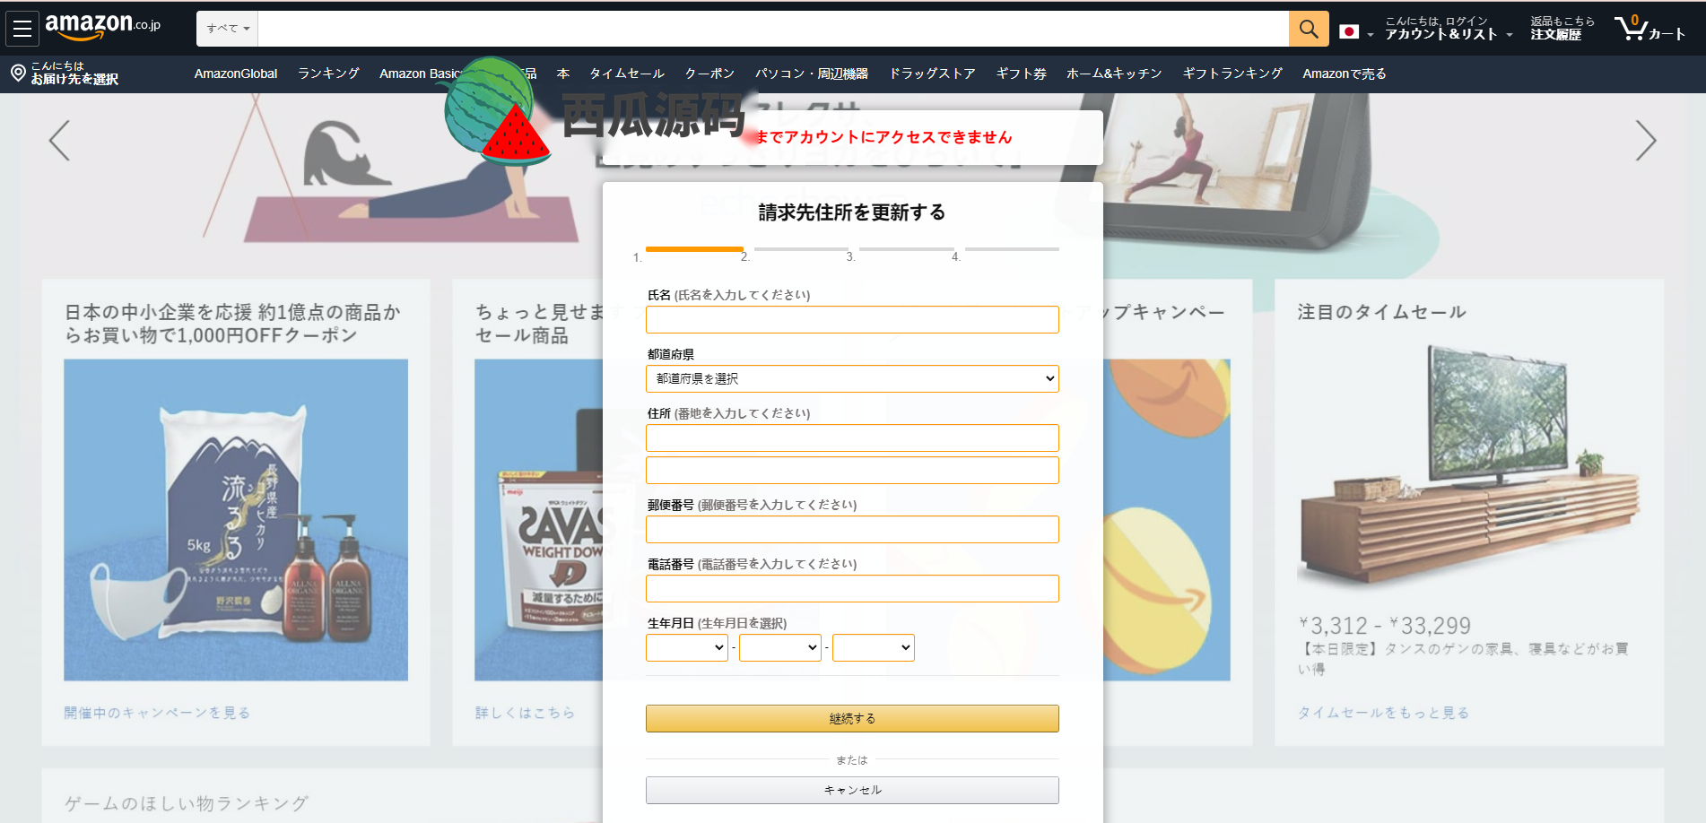This screenshot has height=823, width=1706.
Task: Open 返品もこちら 注文履歴 link
Action: (x=1562, y=29)
